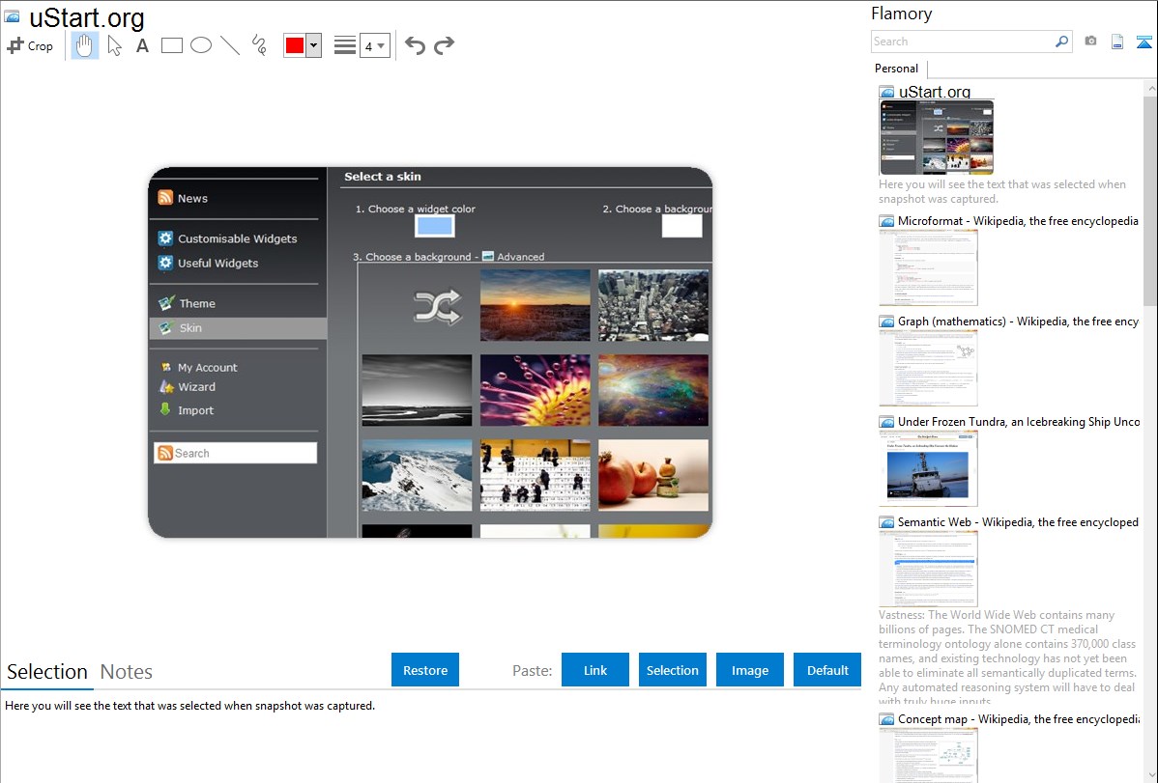Undo the last annotation
The width and height of the screenshot is (1158, 783).
[x=415, y=45]
